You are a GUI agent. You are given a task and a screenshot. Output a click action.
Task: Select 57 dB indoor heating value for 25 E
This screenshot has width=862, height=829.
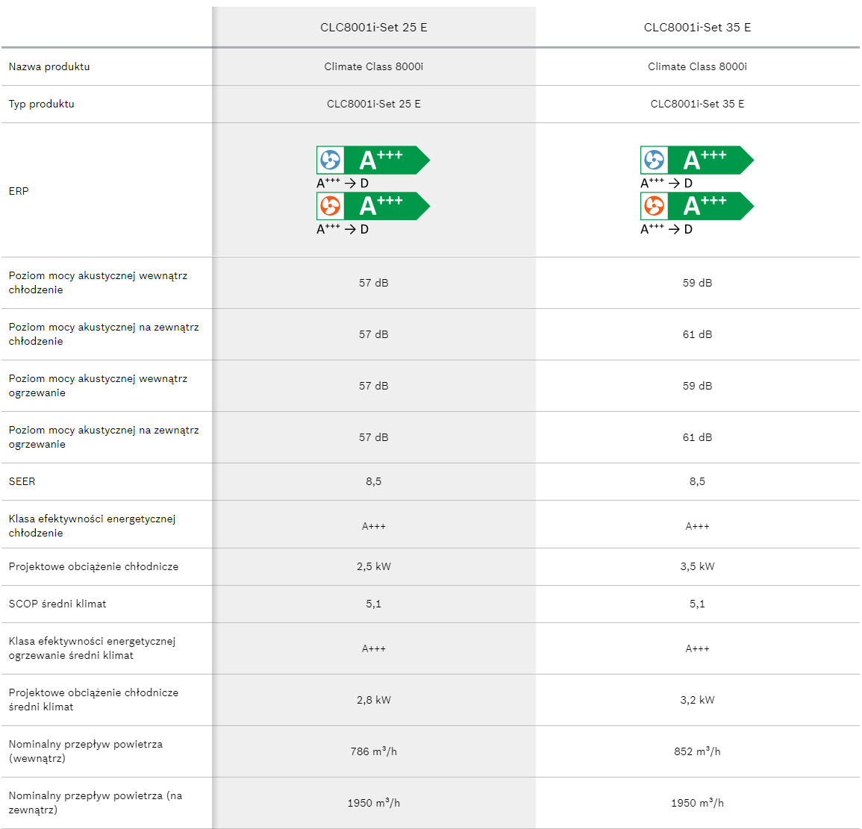point(374,386)
